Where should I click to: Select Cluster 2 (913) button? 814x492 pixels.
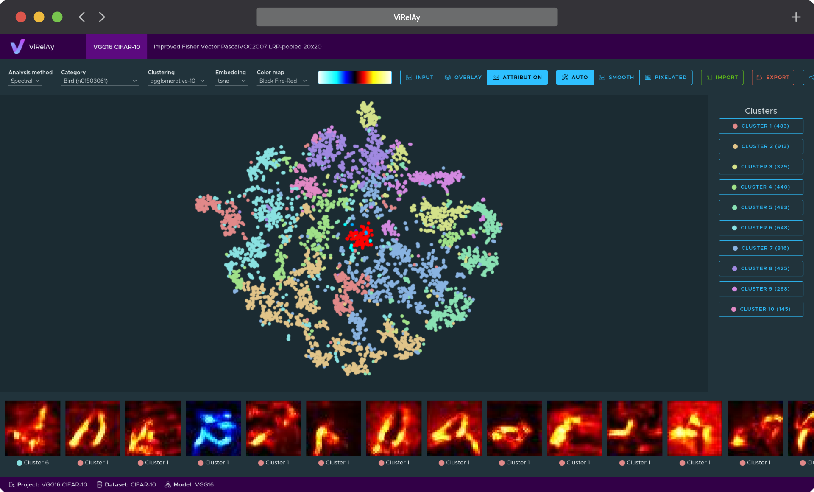pos(761,146)
